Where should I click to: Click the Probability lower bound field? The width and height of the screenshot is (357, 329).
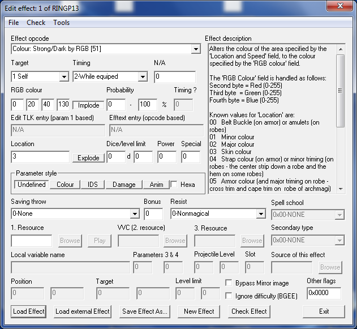coord(116,105)
